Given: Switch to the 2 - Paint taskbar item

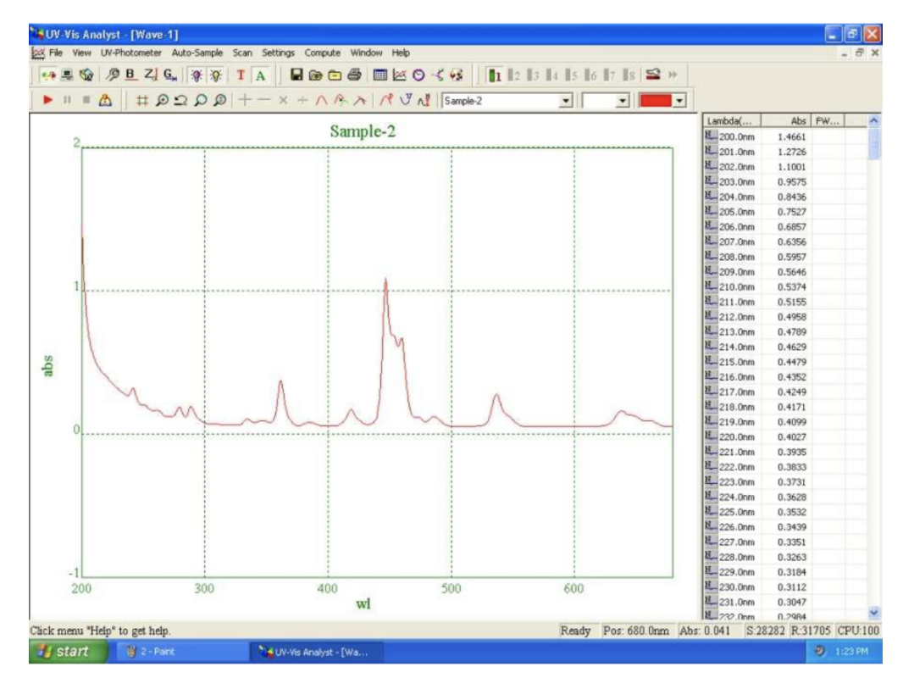Looking at the screenshot, I should 183,652.
